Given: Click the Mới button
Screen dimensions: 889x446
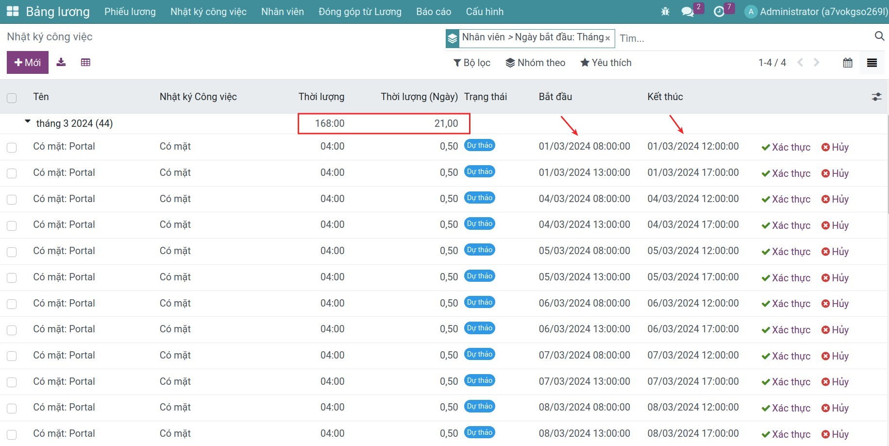Looking at the screenshot, I should tap(28, 63).
